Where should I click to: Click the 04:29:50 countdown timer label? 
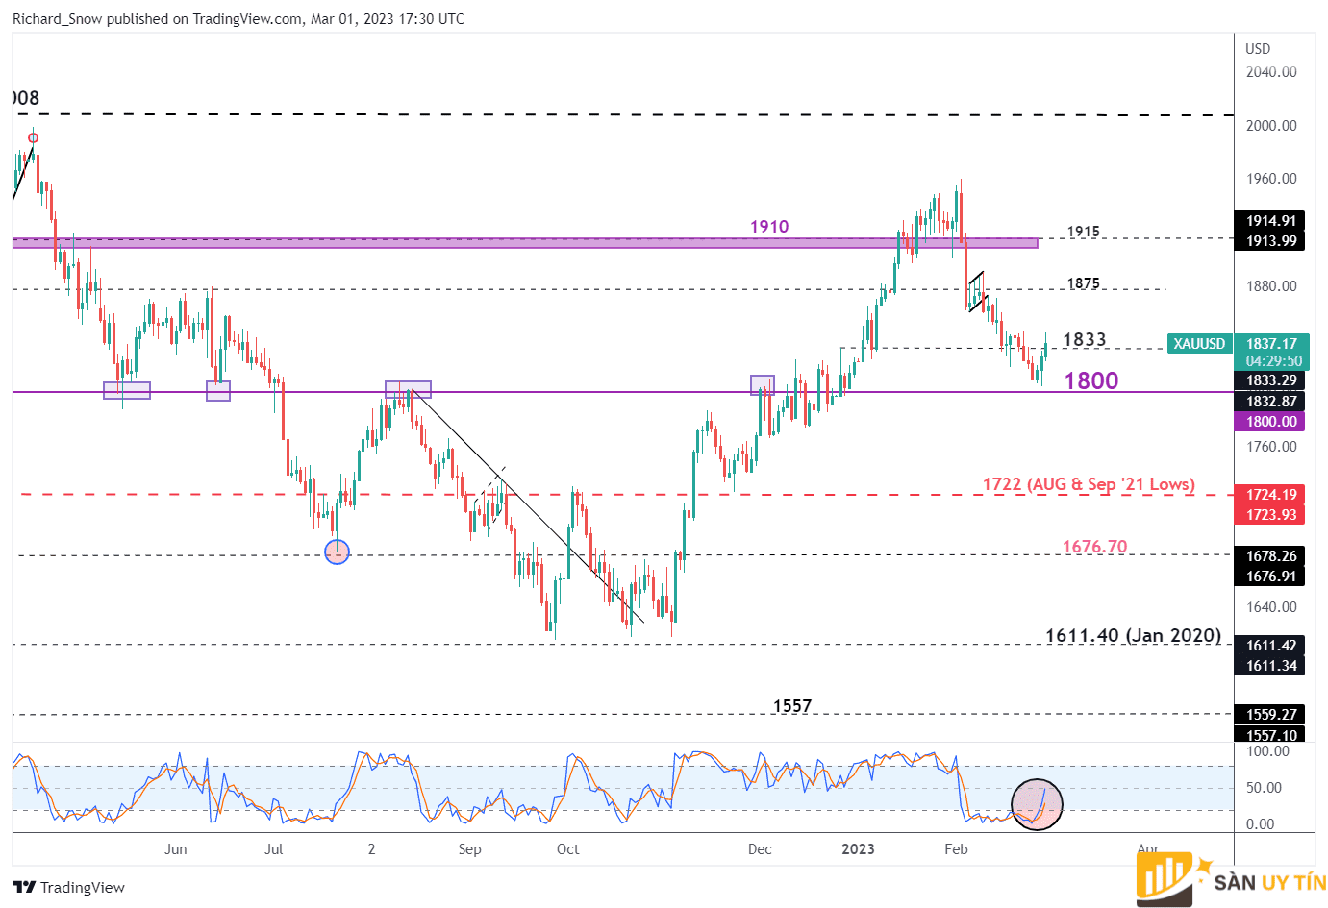point(1271,362)
